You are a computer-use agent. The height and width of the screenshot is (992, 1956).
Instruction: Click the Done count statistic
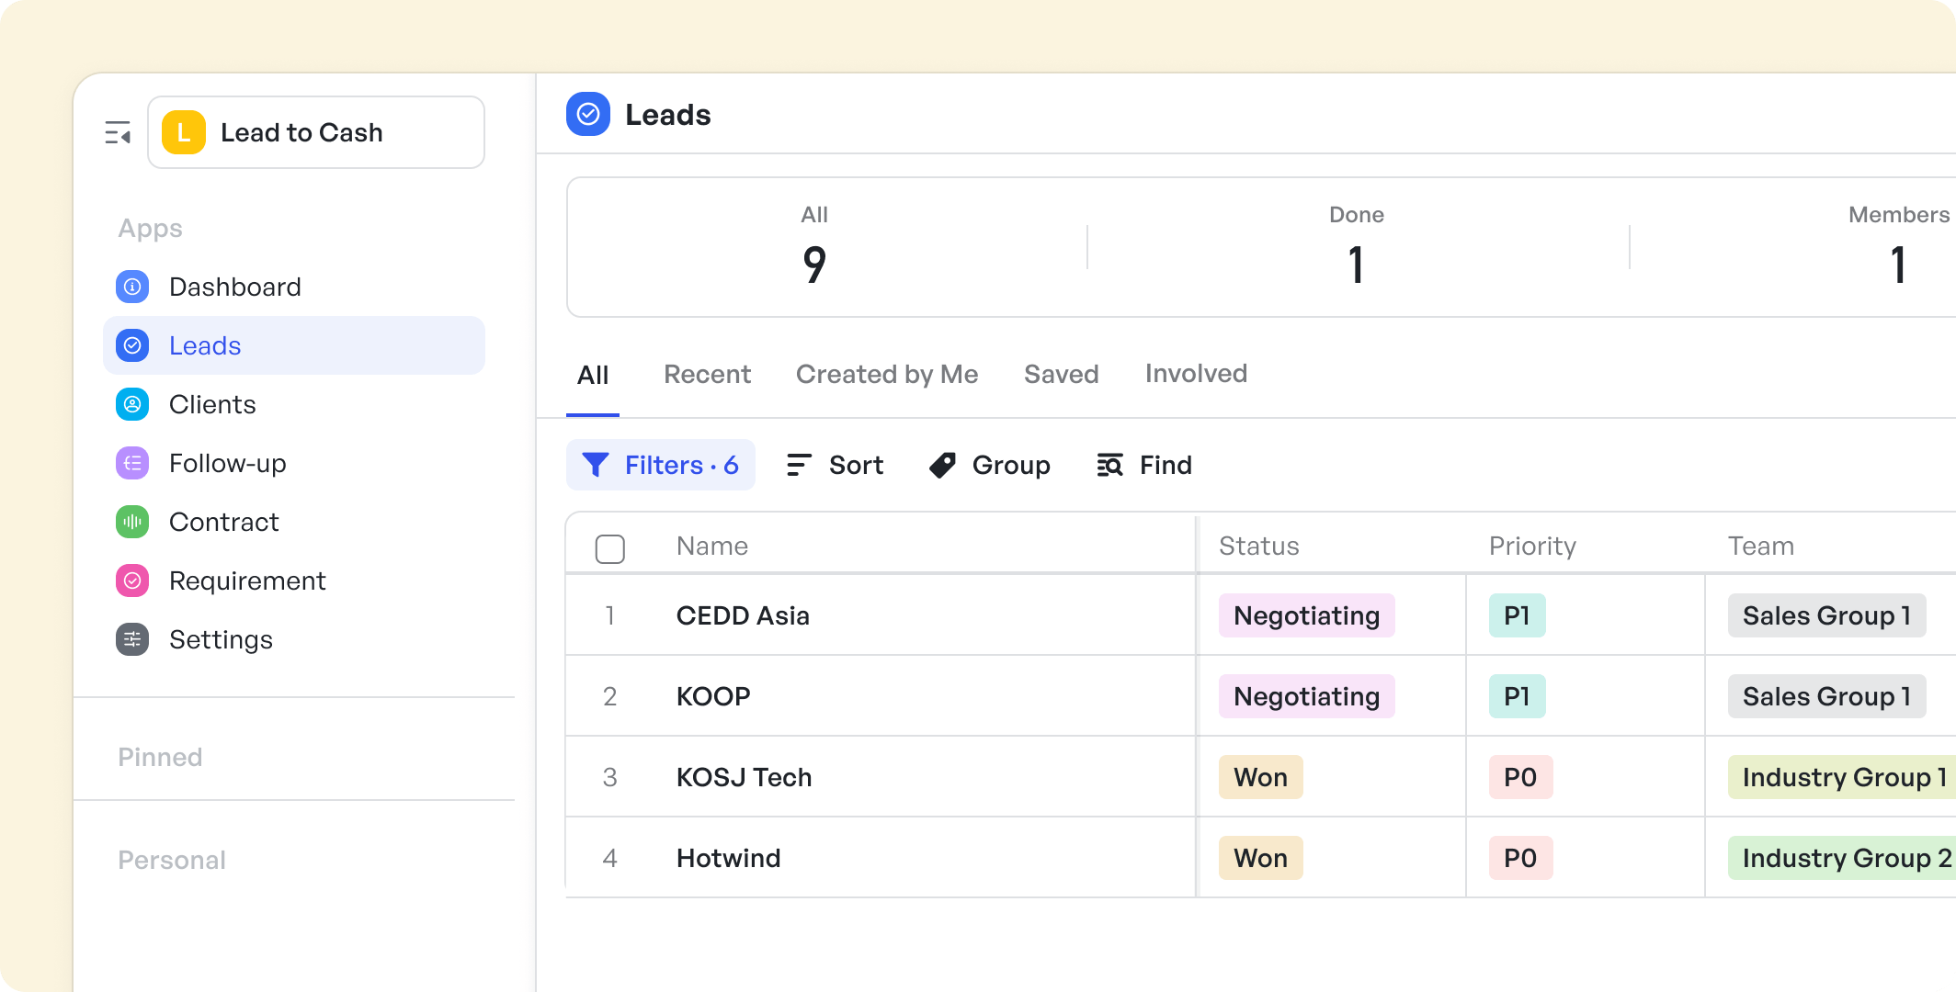(x=1357, y=248)
